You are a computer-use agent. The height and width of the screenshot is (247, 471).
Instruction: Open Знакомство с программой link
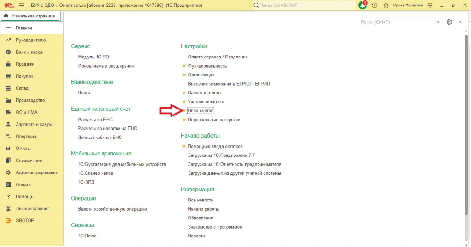coord(215,227)
